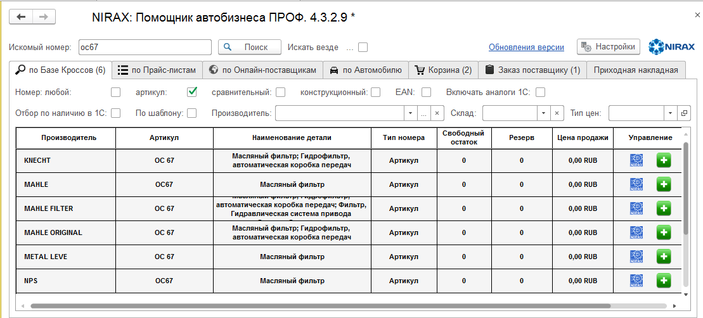Select the KNECHT manufacturer cell
Viewport: 703px width, 318px height.
[x=66, y=160]
